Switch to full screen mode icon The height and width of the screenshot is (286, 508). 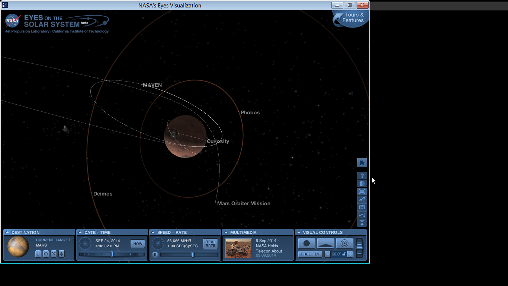362,191
